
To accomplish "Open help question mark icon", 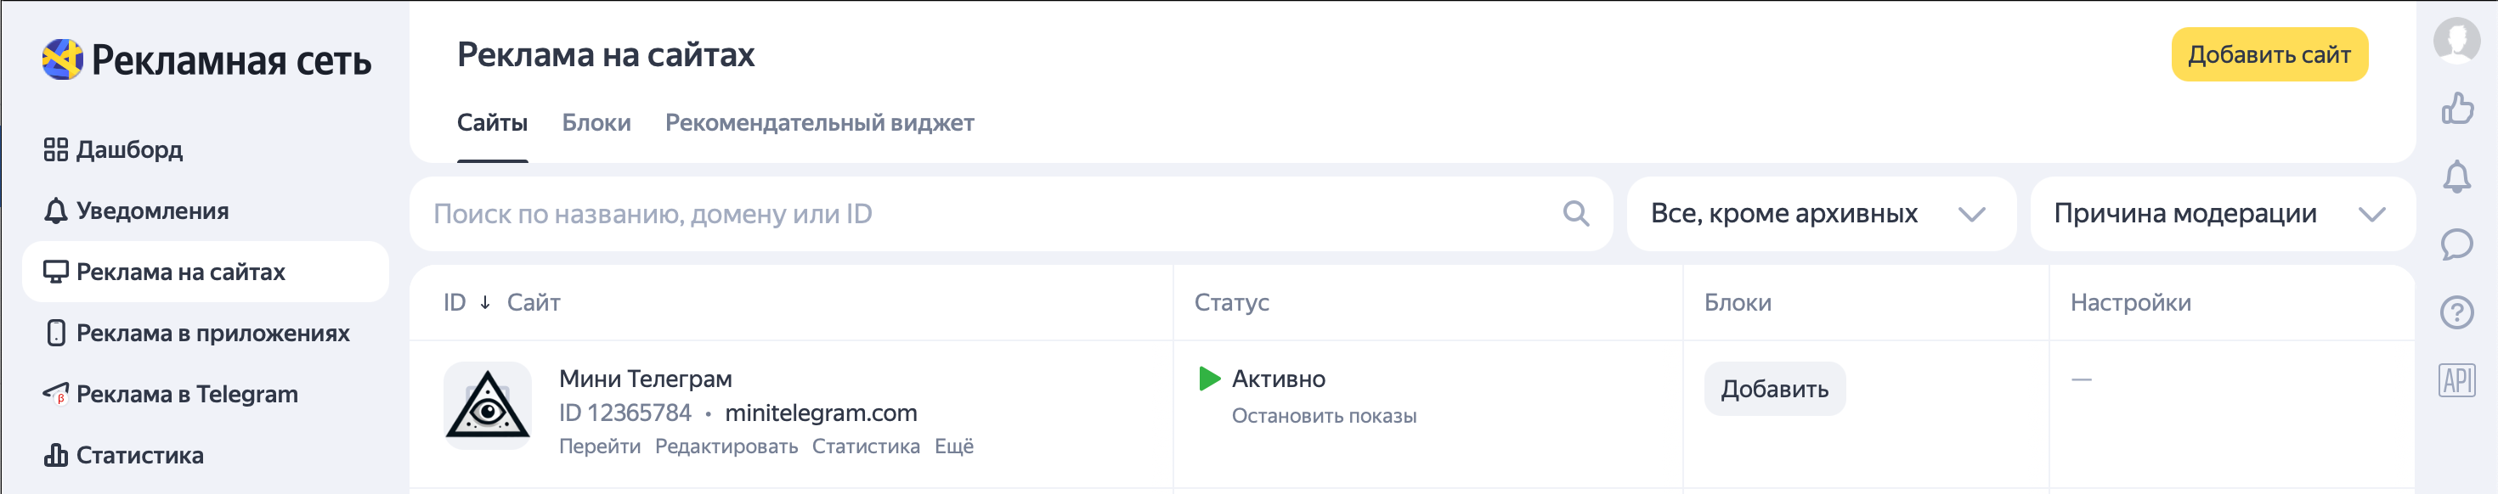I will tap(2456, 312).
